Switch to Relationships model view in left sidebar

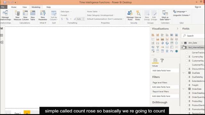pyautogui.click(x=2, y=42)
